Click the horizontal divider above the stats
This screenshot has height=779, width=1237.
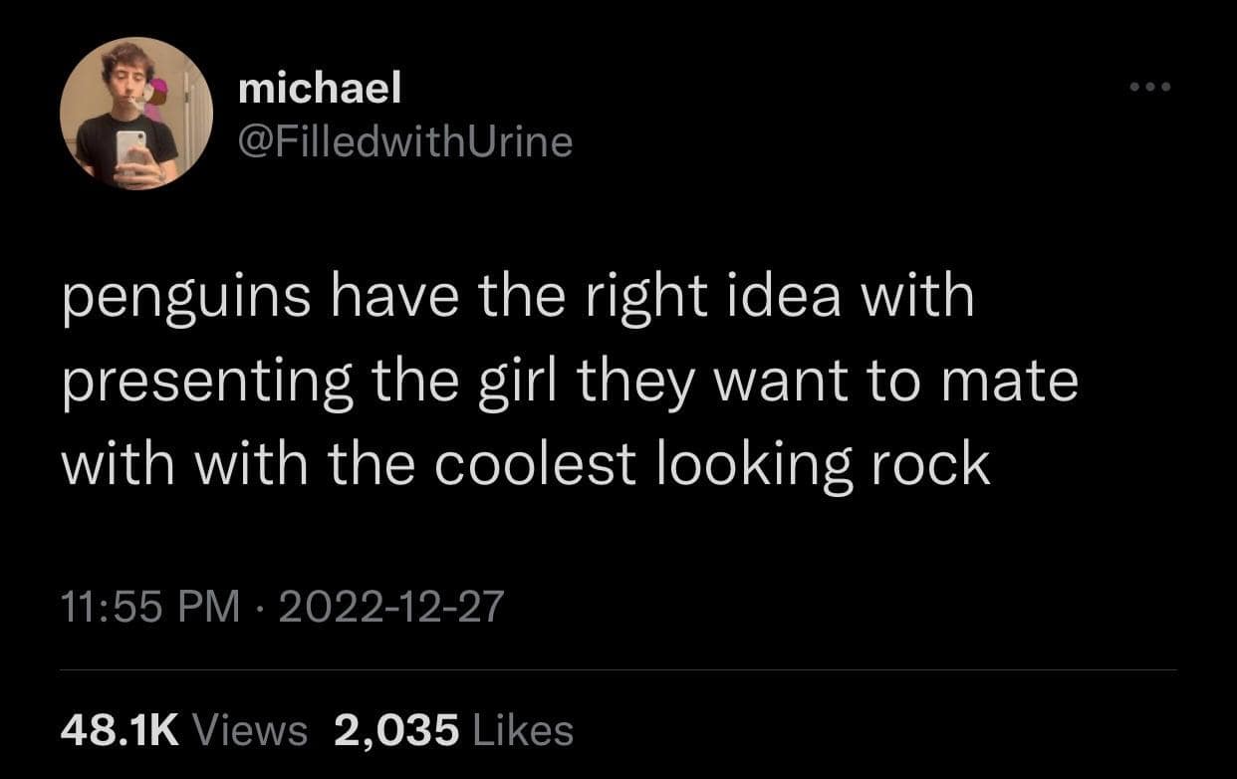coord(618,670)
